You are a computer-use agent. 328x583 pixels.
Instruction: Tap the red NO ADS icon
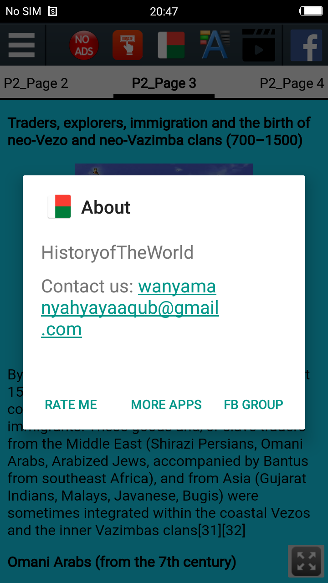(84, 45)
